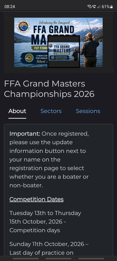
Task: Open the small overlaid FFA Grand Masters thumbnail
Action: pyautogui.click(x=64, y=51)
